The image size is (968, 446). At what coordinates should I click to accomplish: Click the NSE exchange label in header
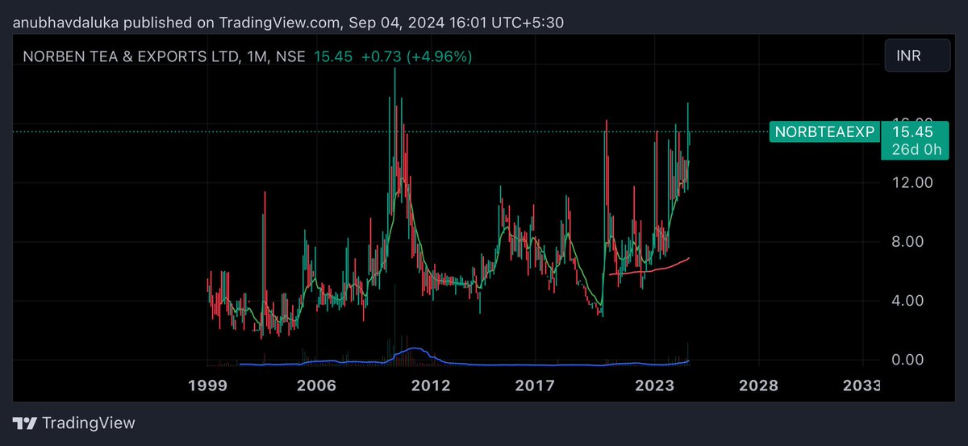click(x=289, y=57)
